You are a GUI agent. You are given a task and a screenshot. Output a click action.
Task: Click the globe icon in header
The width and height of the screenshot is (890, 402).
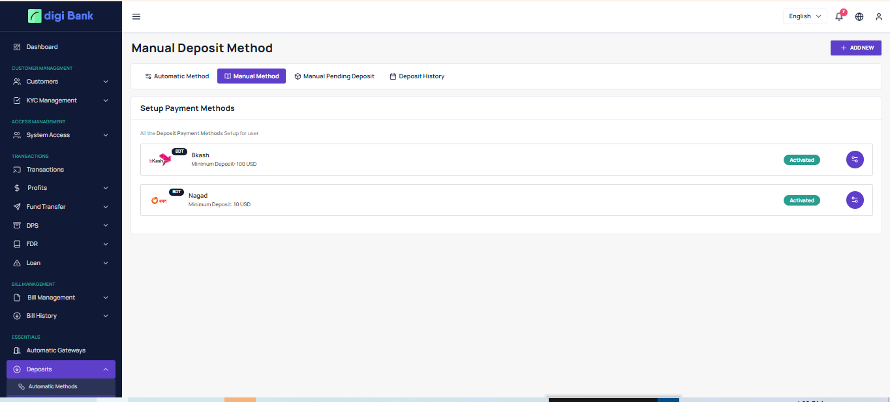[x=859, y=16]
